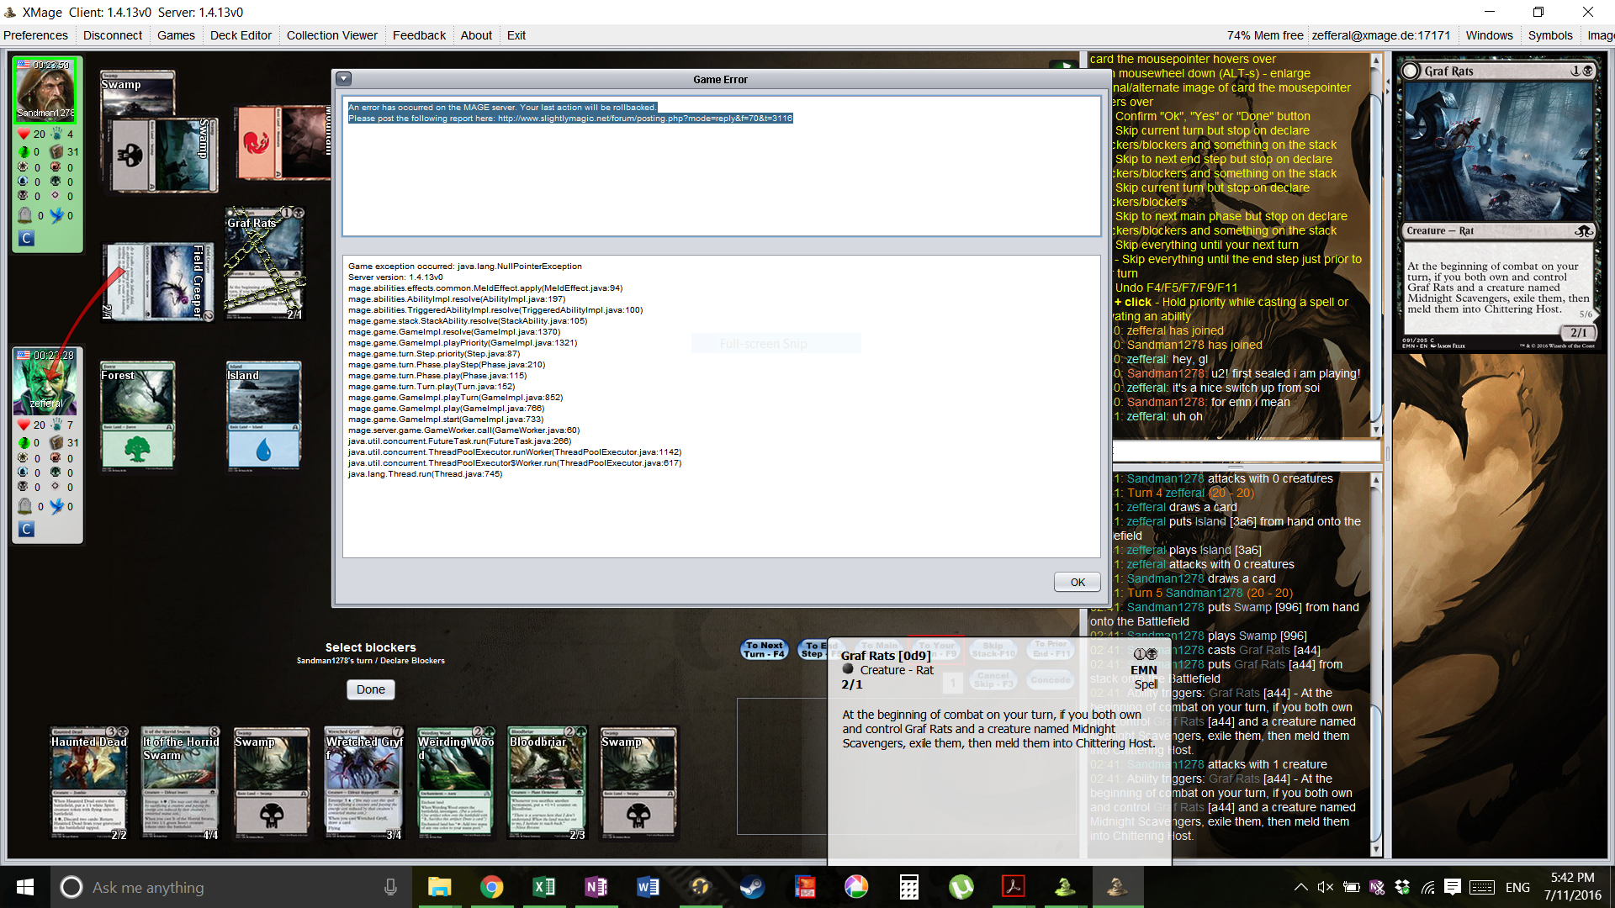Viewport: 1615px width, 908px height.
Task: Select Bloodbriar card in hand
Action: click(x=548, y=784)
